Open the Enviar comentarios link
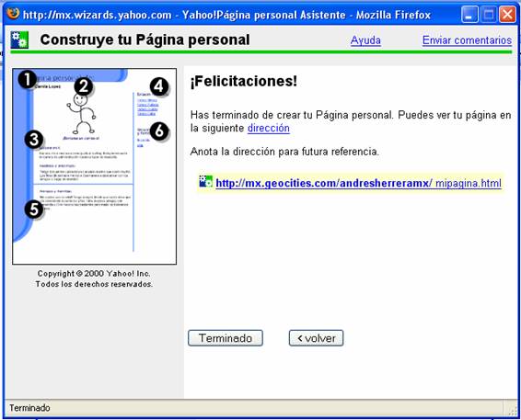The image size is (521, 420). (467, 40)
